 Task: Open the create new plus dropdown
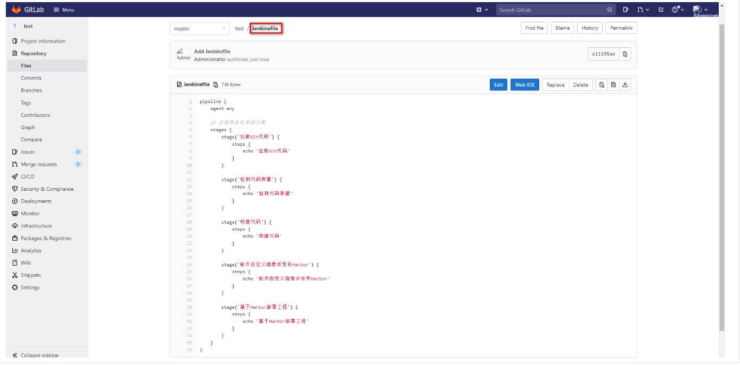[482, 10]
